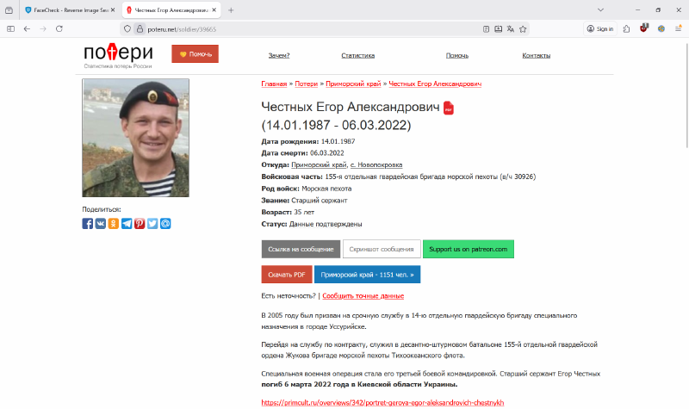This screenshot has width=689, height=409.
Task: Expand the list all tabs chevron
Action: [x=600, y=9]
